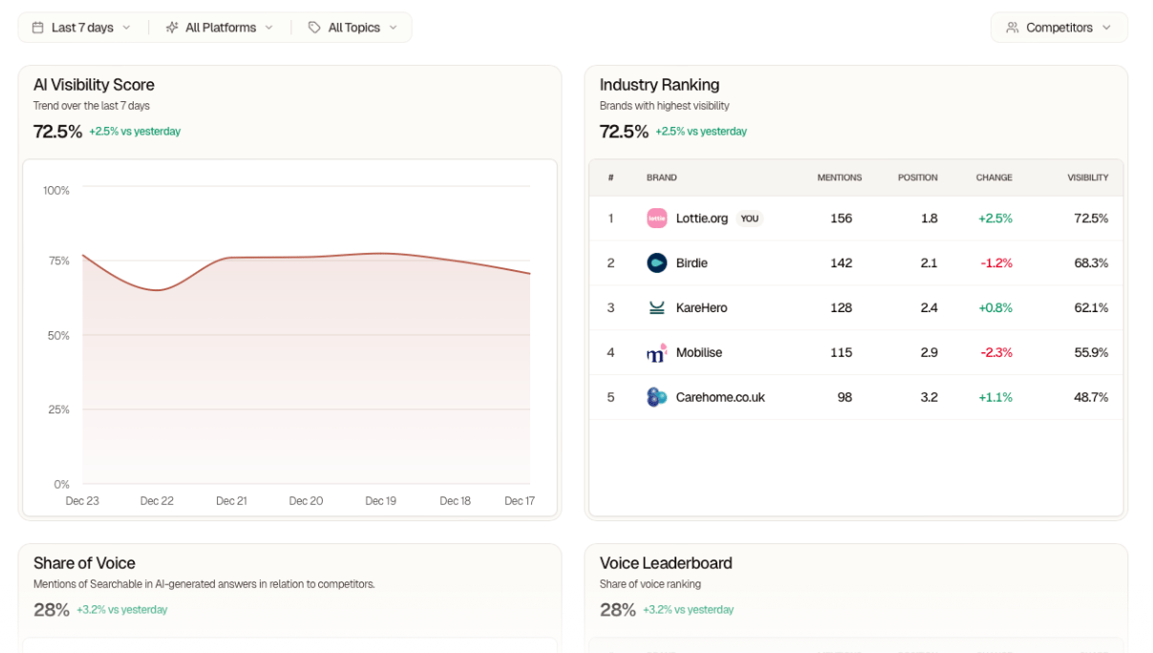Click the KareHero brand logo
Image resolution: width=1153 pixels, height=653 pixels.
pos(656,308)
